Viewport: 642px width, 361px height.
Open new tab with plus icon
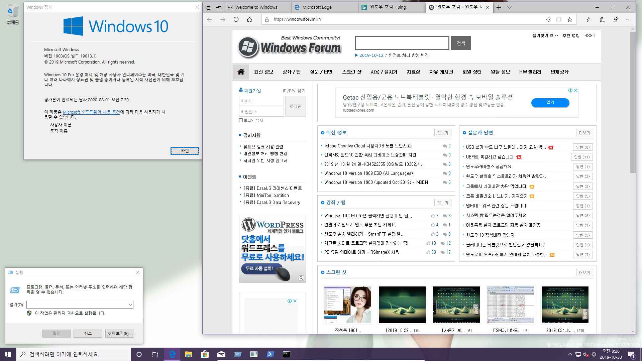499,7
